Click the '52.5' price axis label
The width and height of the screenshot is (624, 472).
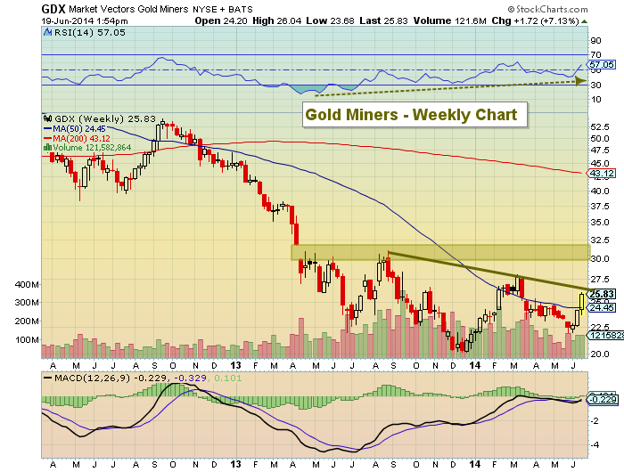click(600, 126)
